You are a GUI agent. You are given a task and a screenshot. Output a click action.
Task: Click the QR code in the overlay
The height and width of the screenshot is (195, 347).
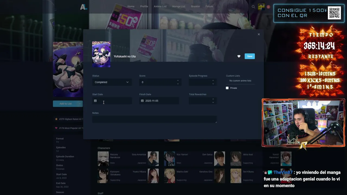click(334, 13)
